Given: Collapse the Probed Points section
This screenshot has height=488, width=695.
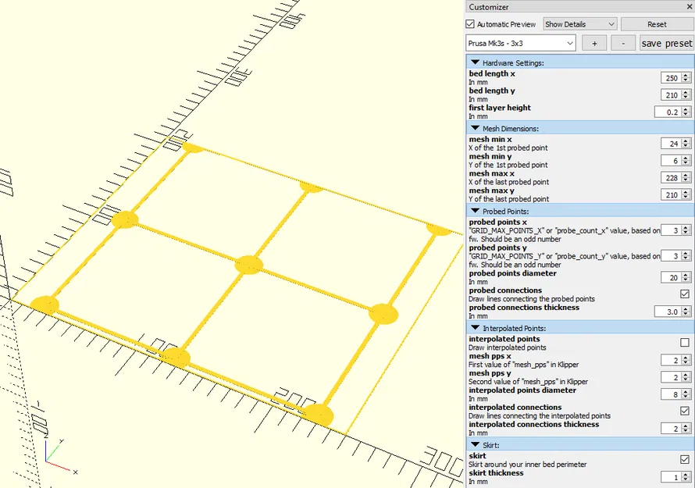Looking at the screenshot, I should (475, 211).
